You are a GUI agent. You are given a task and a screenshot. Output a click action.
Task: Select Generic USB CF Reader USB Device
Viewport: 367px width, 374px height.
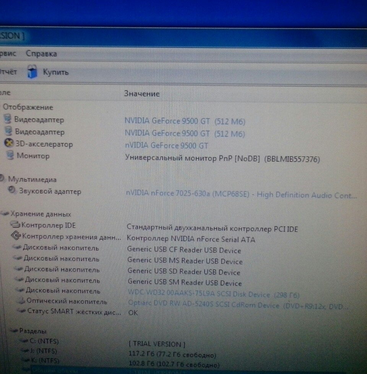[184, 250]
